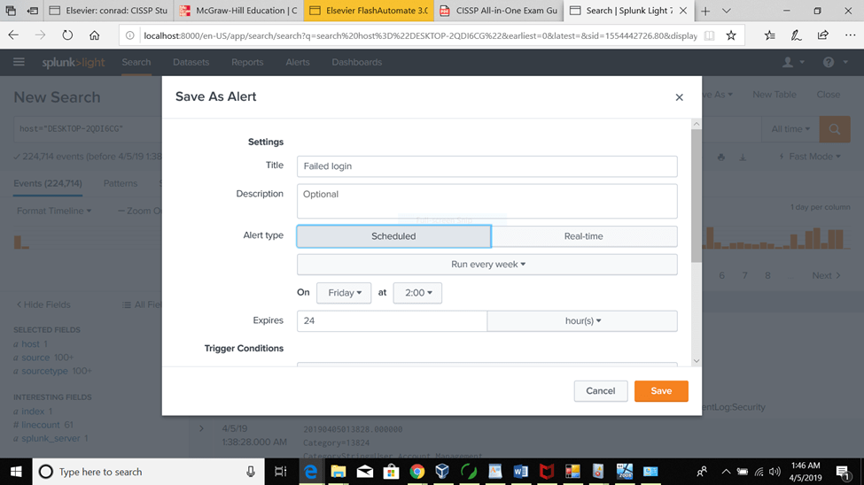Click the browser Share icon
Image resolution: width=864 pixels, height=485 pixels.
[822, 35]
